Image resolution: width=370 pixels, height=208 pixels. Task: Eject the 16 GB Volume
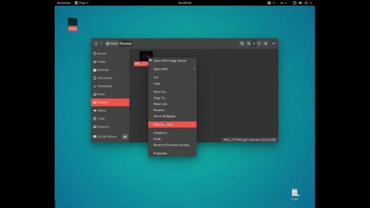pos(125,137)
